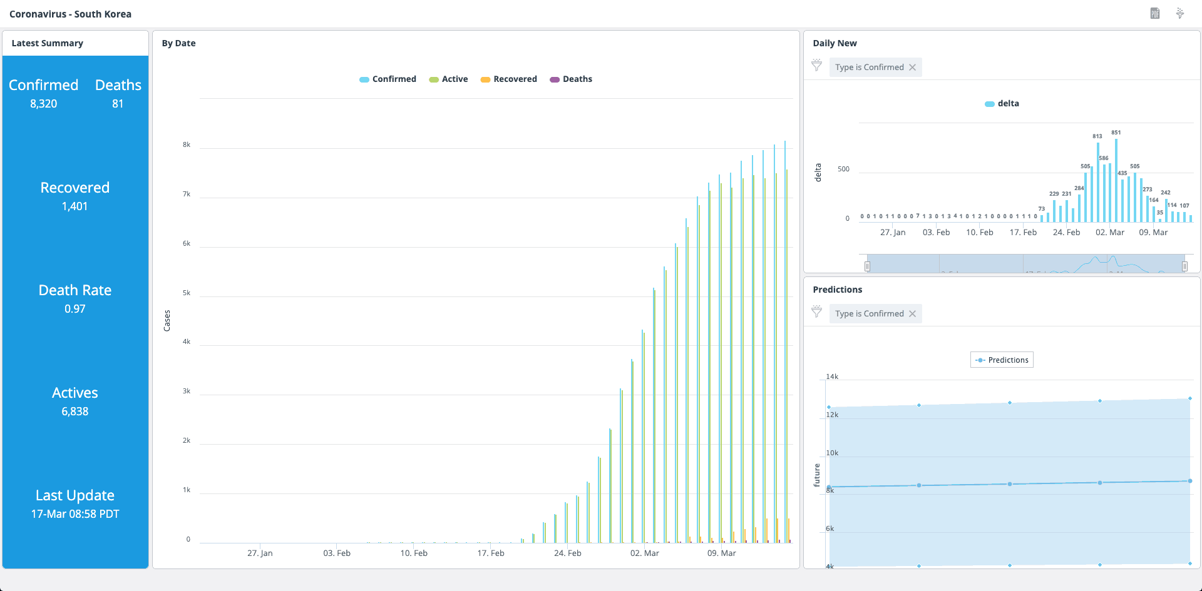The width and height of the screenshot is (1202, 591).
Task: Toggle delta series in Daily New legend
Action: pos(1002,104)
